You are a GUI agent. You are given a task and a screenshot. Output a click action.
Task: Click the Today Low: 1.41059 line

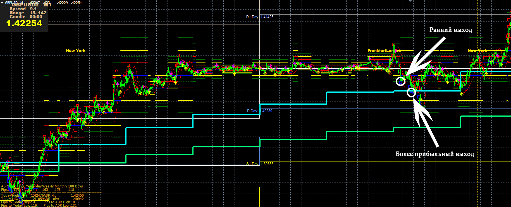pyautogui.click(x=22, y=199)
